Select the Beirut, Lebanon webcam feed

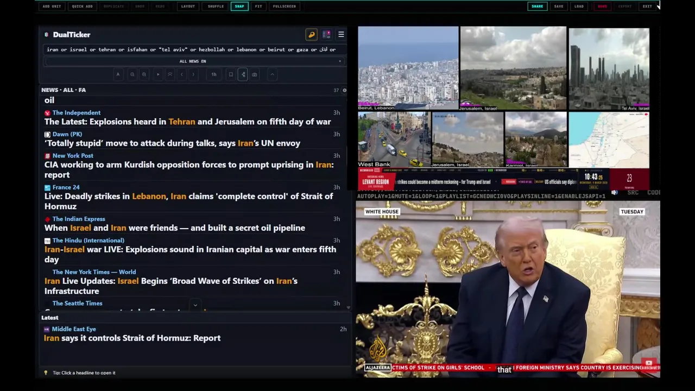pos(408,69)
